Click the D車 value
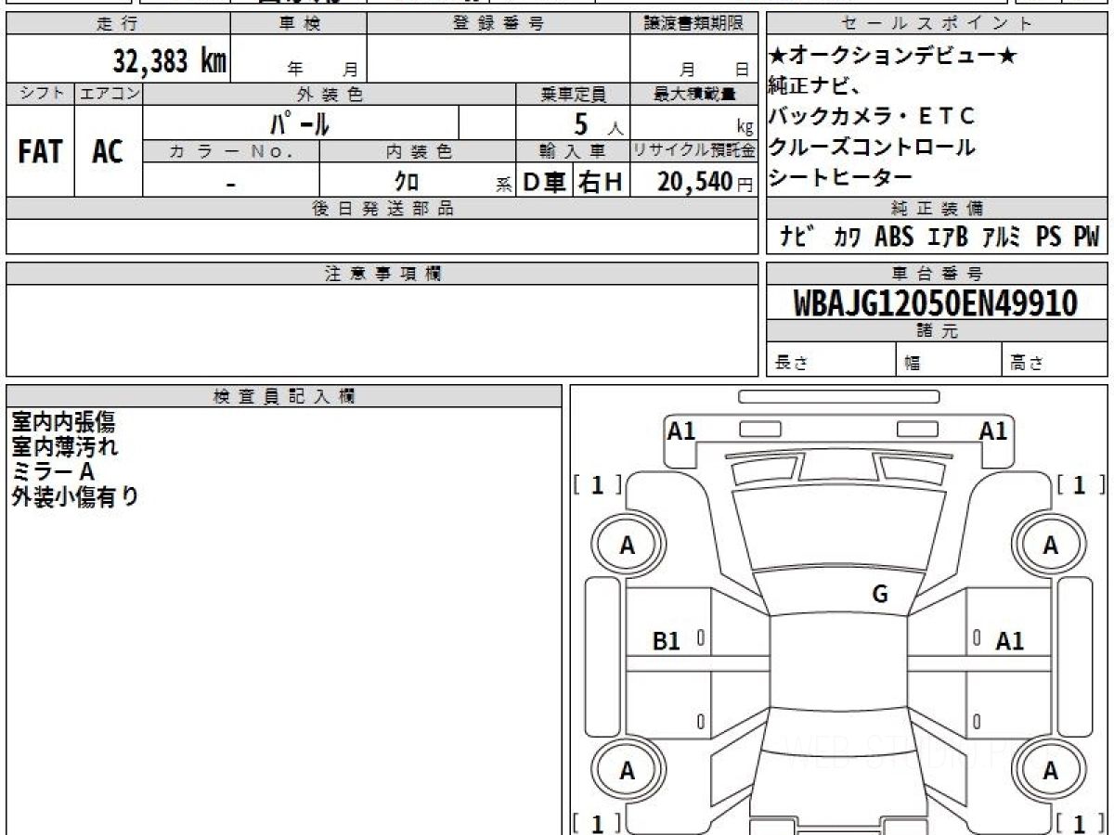The image size is (1114, 835). [x=545, y=182]
